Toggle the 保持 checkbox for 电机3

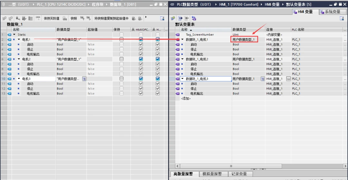(x=121, y=79)
